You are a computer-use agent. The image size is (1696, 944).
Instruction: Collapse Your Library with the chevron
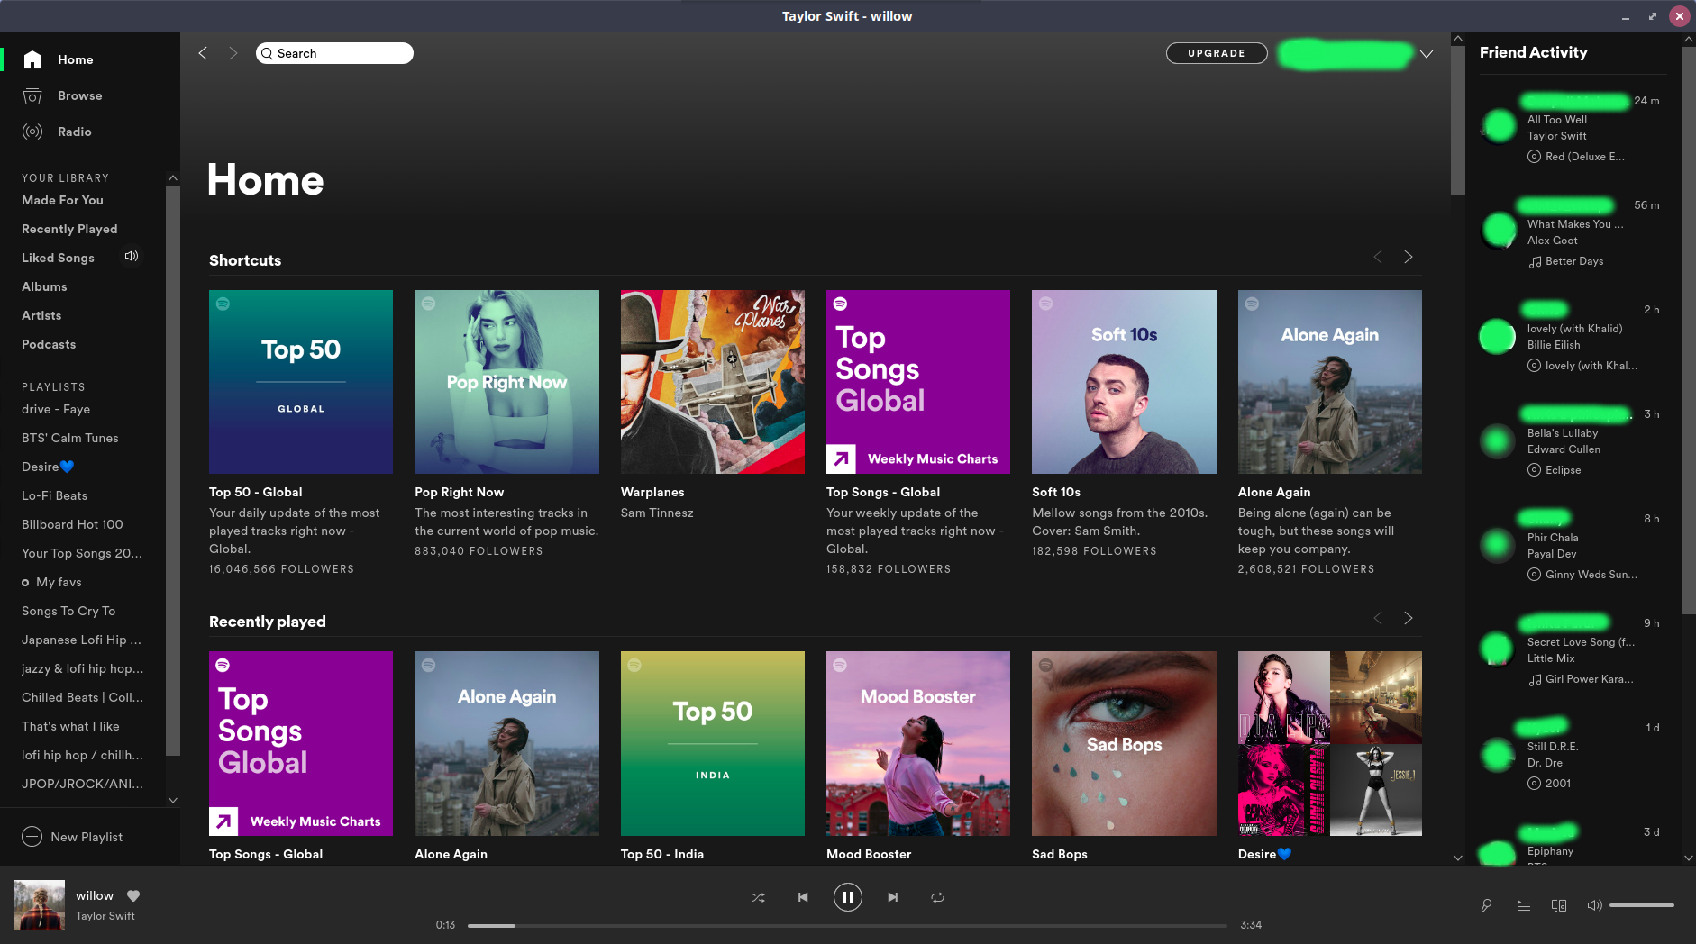(172, 177)
